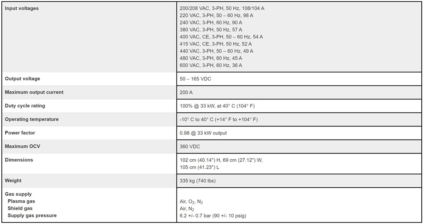Image resolution: width=423 pixels, height=224 pixels.
Task: Select the 50 – 165 VDC value
Action: [x=195, y=79]
